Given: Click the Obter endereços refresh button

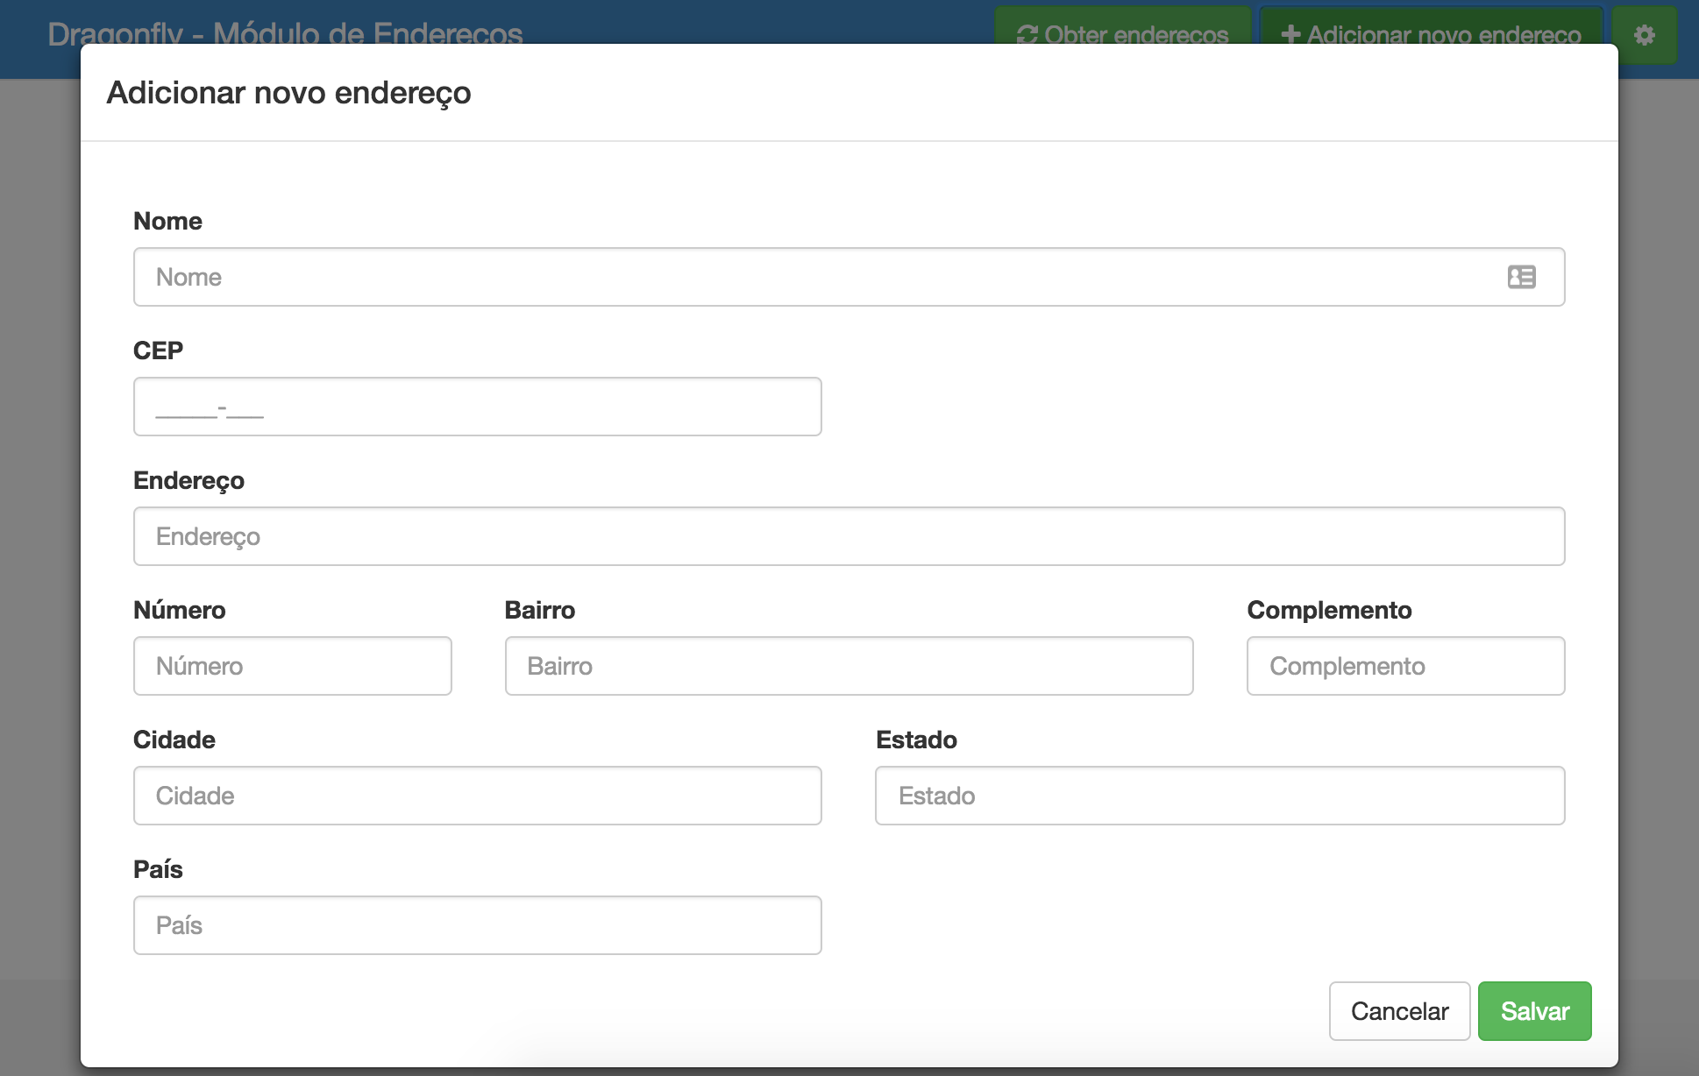Looking at the screenshot, I should pyautogui.click(x=1122, y=34).
